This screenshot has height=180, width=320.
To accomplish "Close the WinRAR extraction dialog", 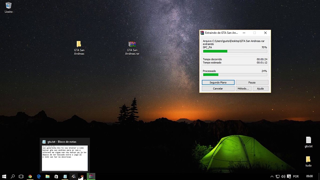I will click(x=265, y=33).
